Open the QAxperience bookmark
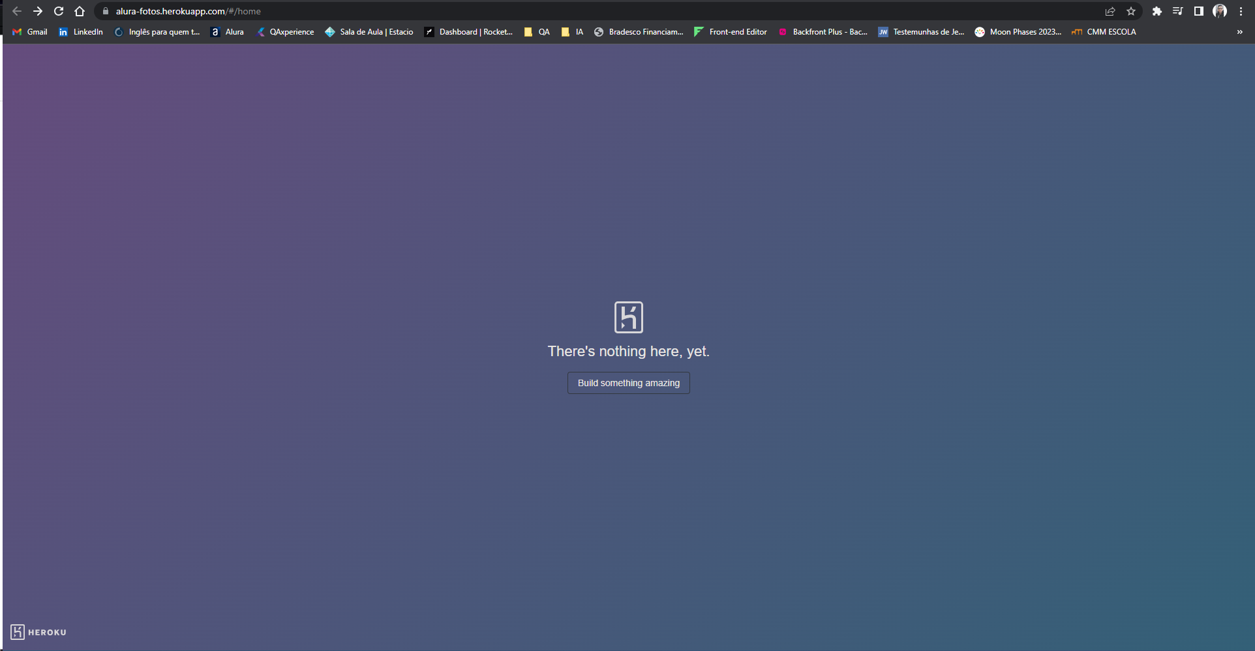The width and height of the screenshot is (1255, 651). 285,32
